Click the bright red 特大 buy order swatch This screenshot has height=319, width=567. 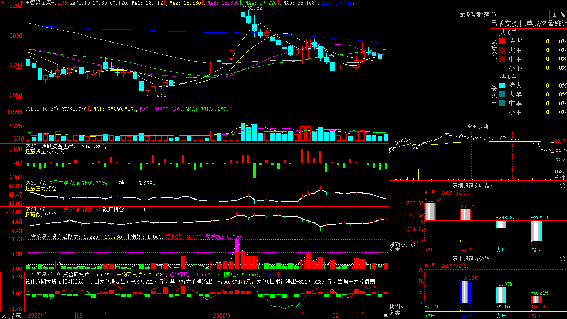[502, 41]
